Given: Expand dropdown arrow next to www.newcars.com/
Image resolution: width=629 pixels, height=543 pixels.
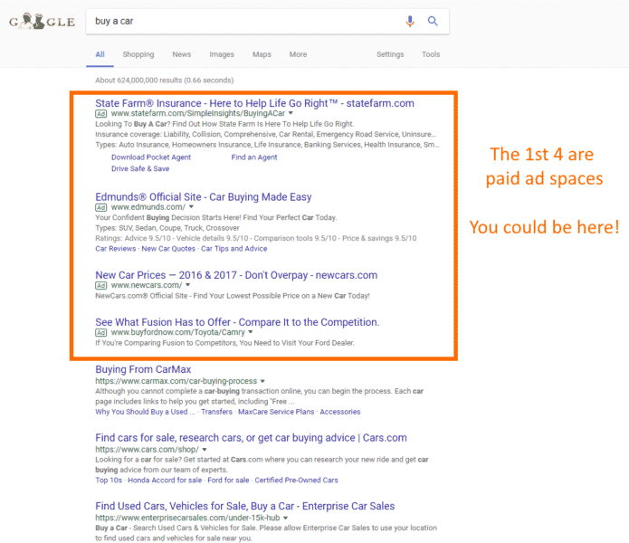Looking at the screenshot, I should pyautogui.click(x=187, y=285).
